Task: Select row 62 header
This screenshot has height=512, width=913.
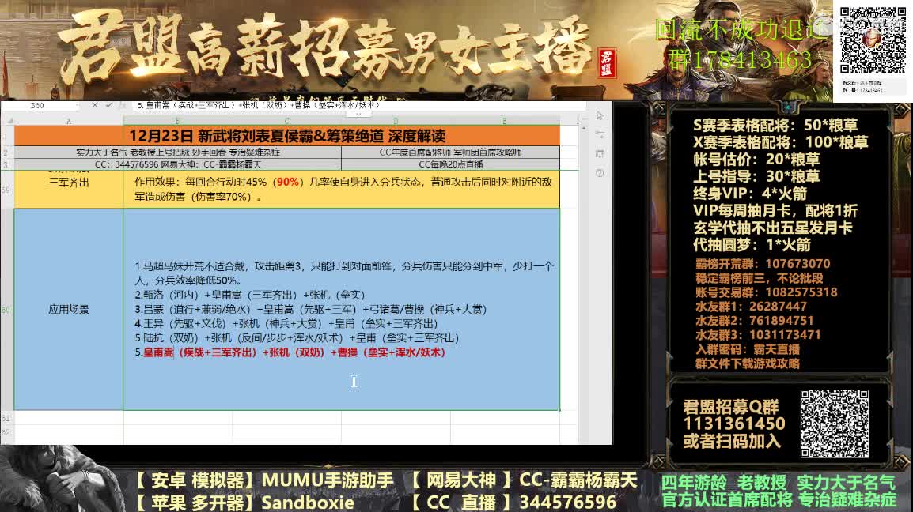Action: (7, 432)
